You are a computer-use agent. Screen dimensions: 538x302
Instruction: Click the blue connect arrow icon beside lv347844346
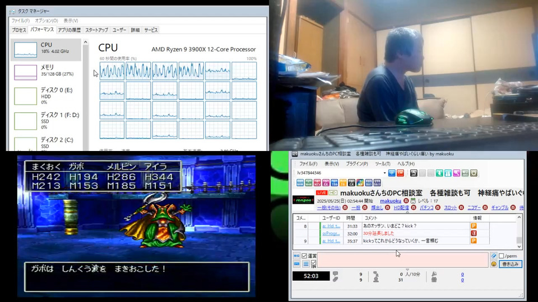coord(392,173)
